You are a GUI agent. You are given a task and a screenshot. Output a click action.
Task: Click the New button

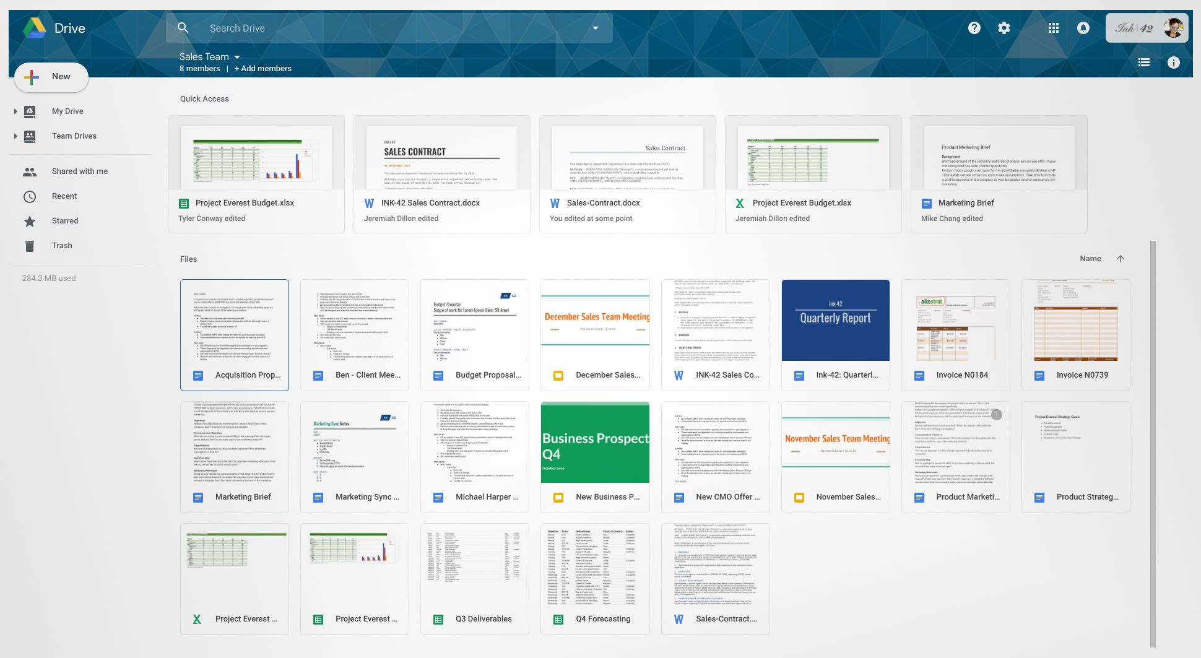(x=51, y=77)
